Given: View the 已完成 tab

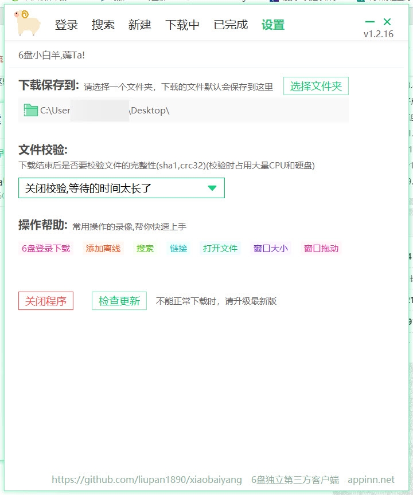Looking at the screenshot, I should [231, 25].
